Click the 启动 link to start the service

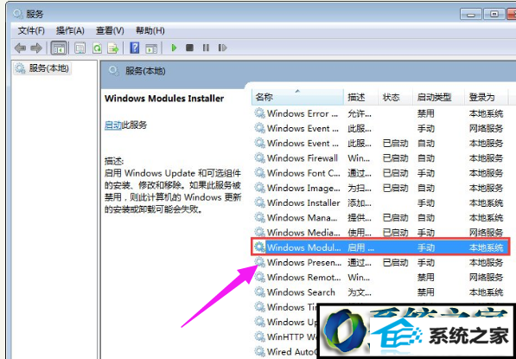pos(113,125)
